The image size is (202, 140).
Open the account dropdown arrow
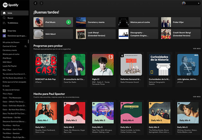(x=199, y=3)
